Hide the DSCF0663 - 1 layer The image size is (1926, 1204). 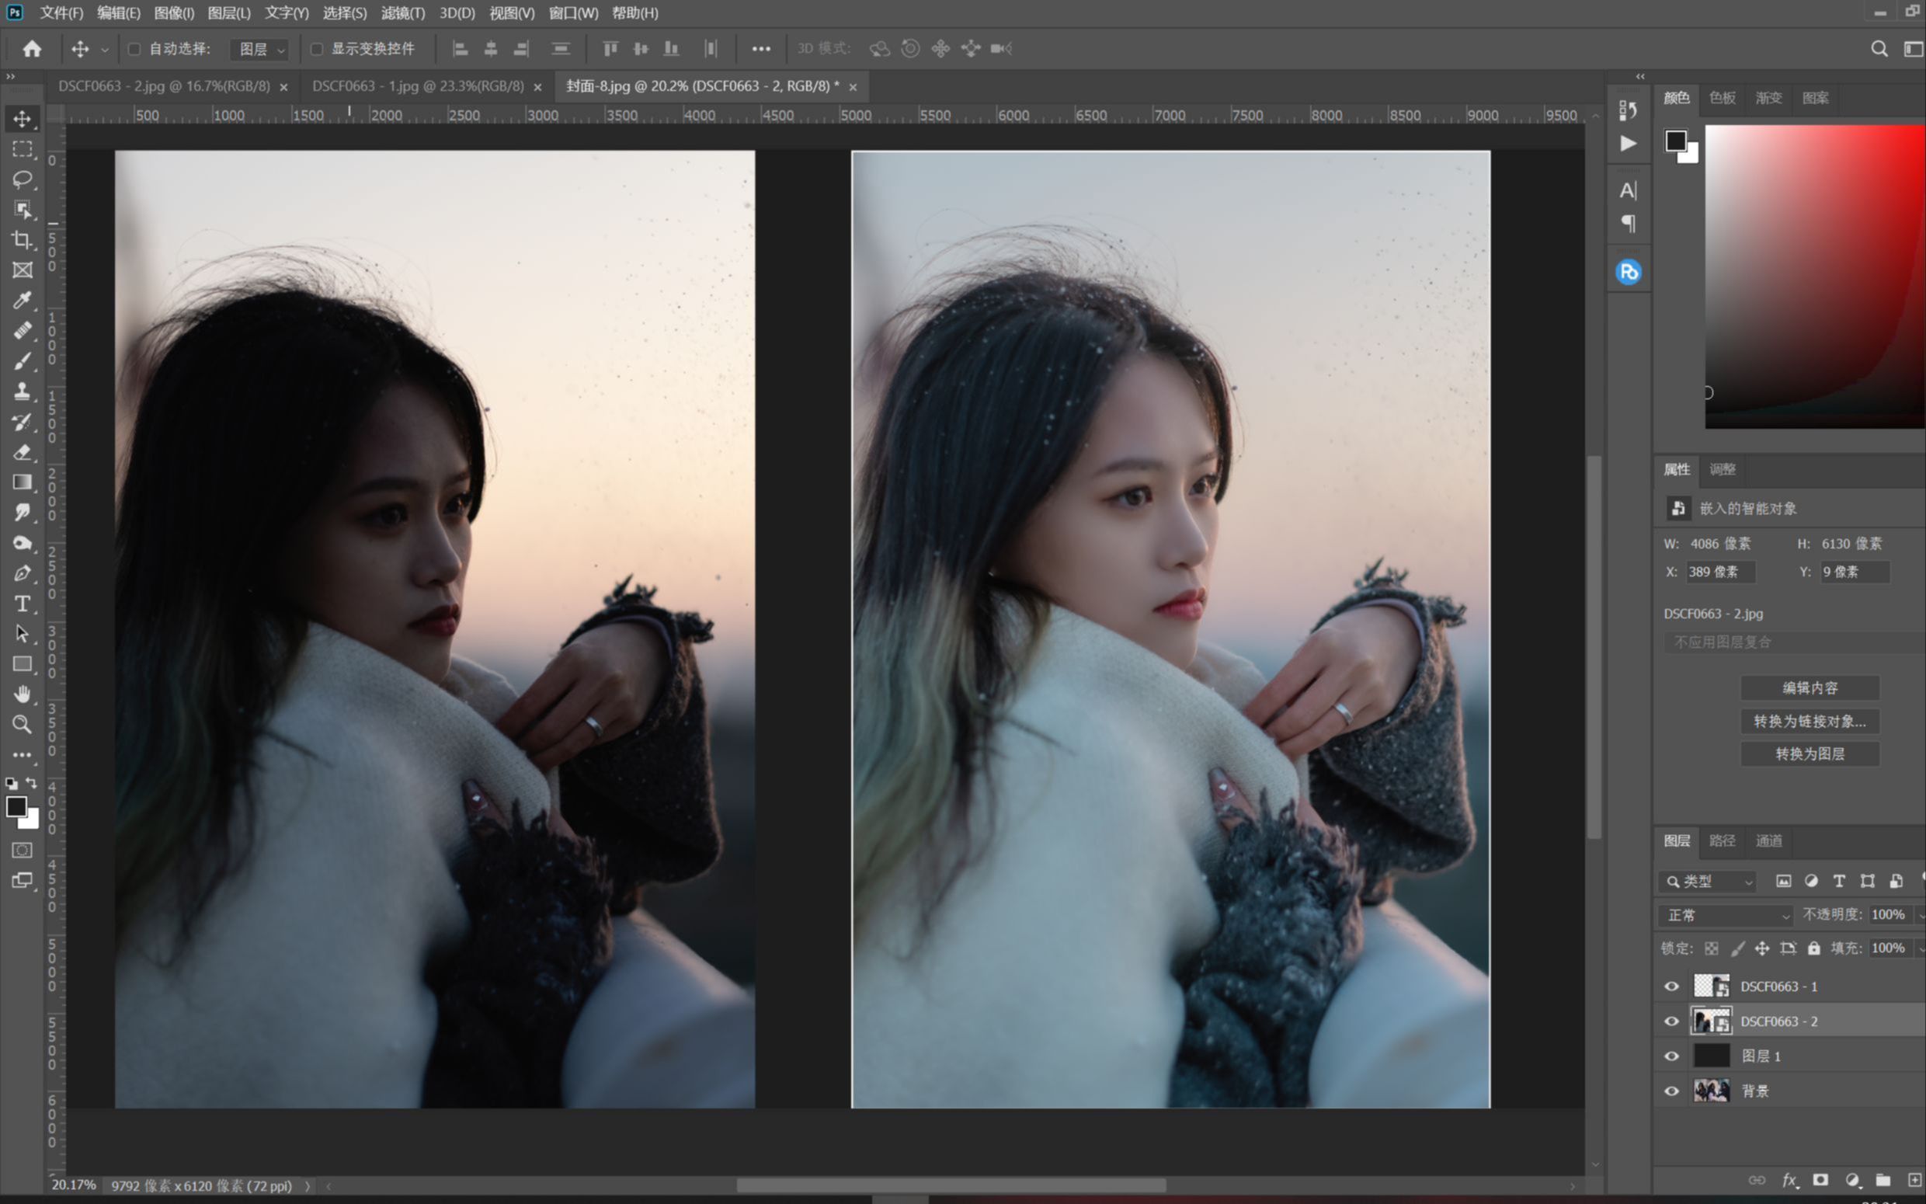point(1671,986)
